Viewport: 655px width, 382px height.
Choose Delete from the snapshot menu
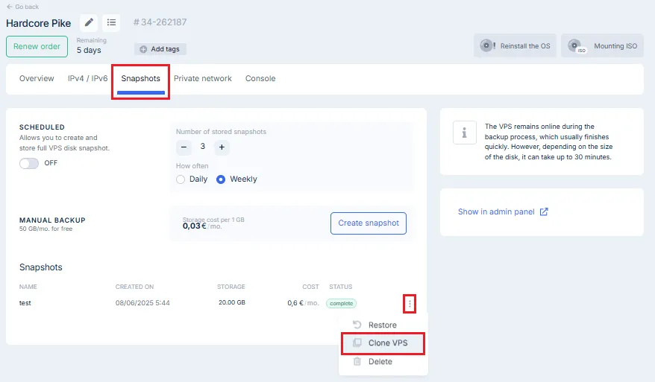click(380, 362)
